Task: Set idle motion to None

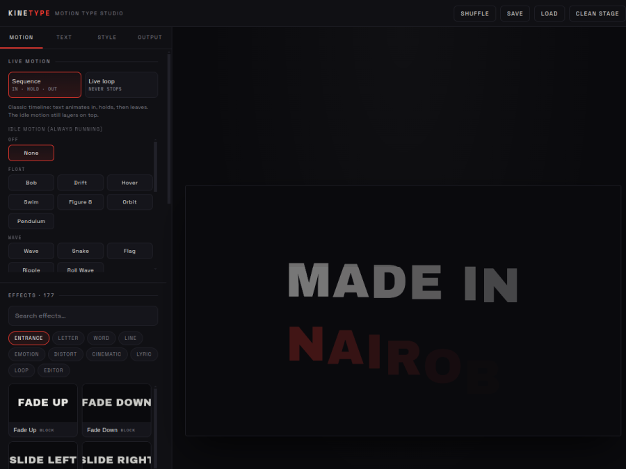Action: click(x=31, y=153)
